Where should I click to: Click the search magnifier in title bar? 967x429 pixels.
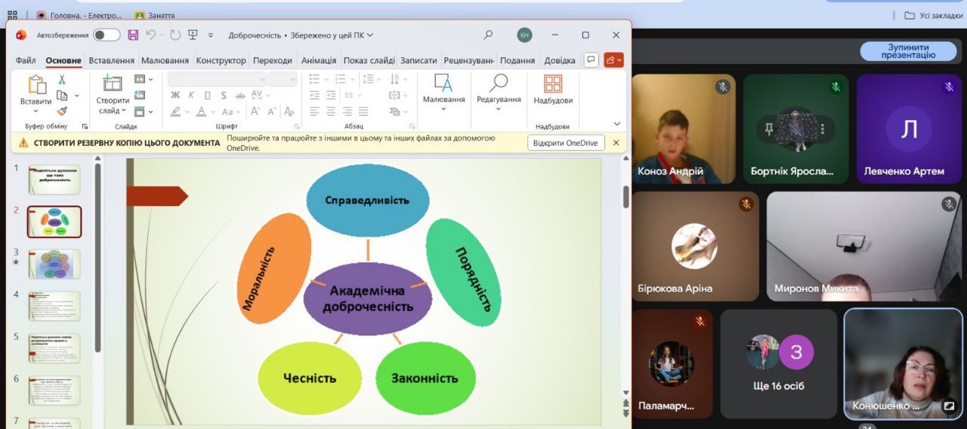pos(488,35)
